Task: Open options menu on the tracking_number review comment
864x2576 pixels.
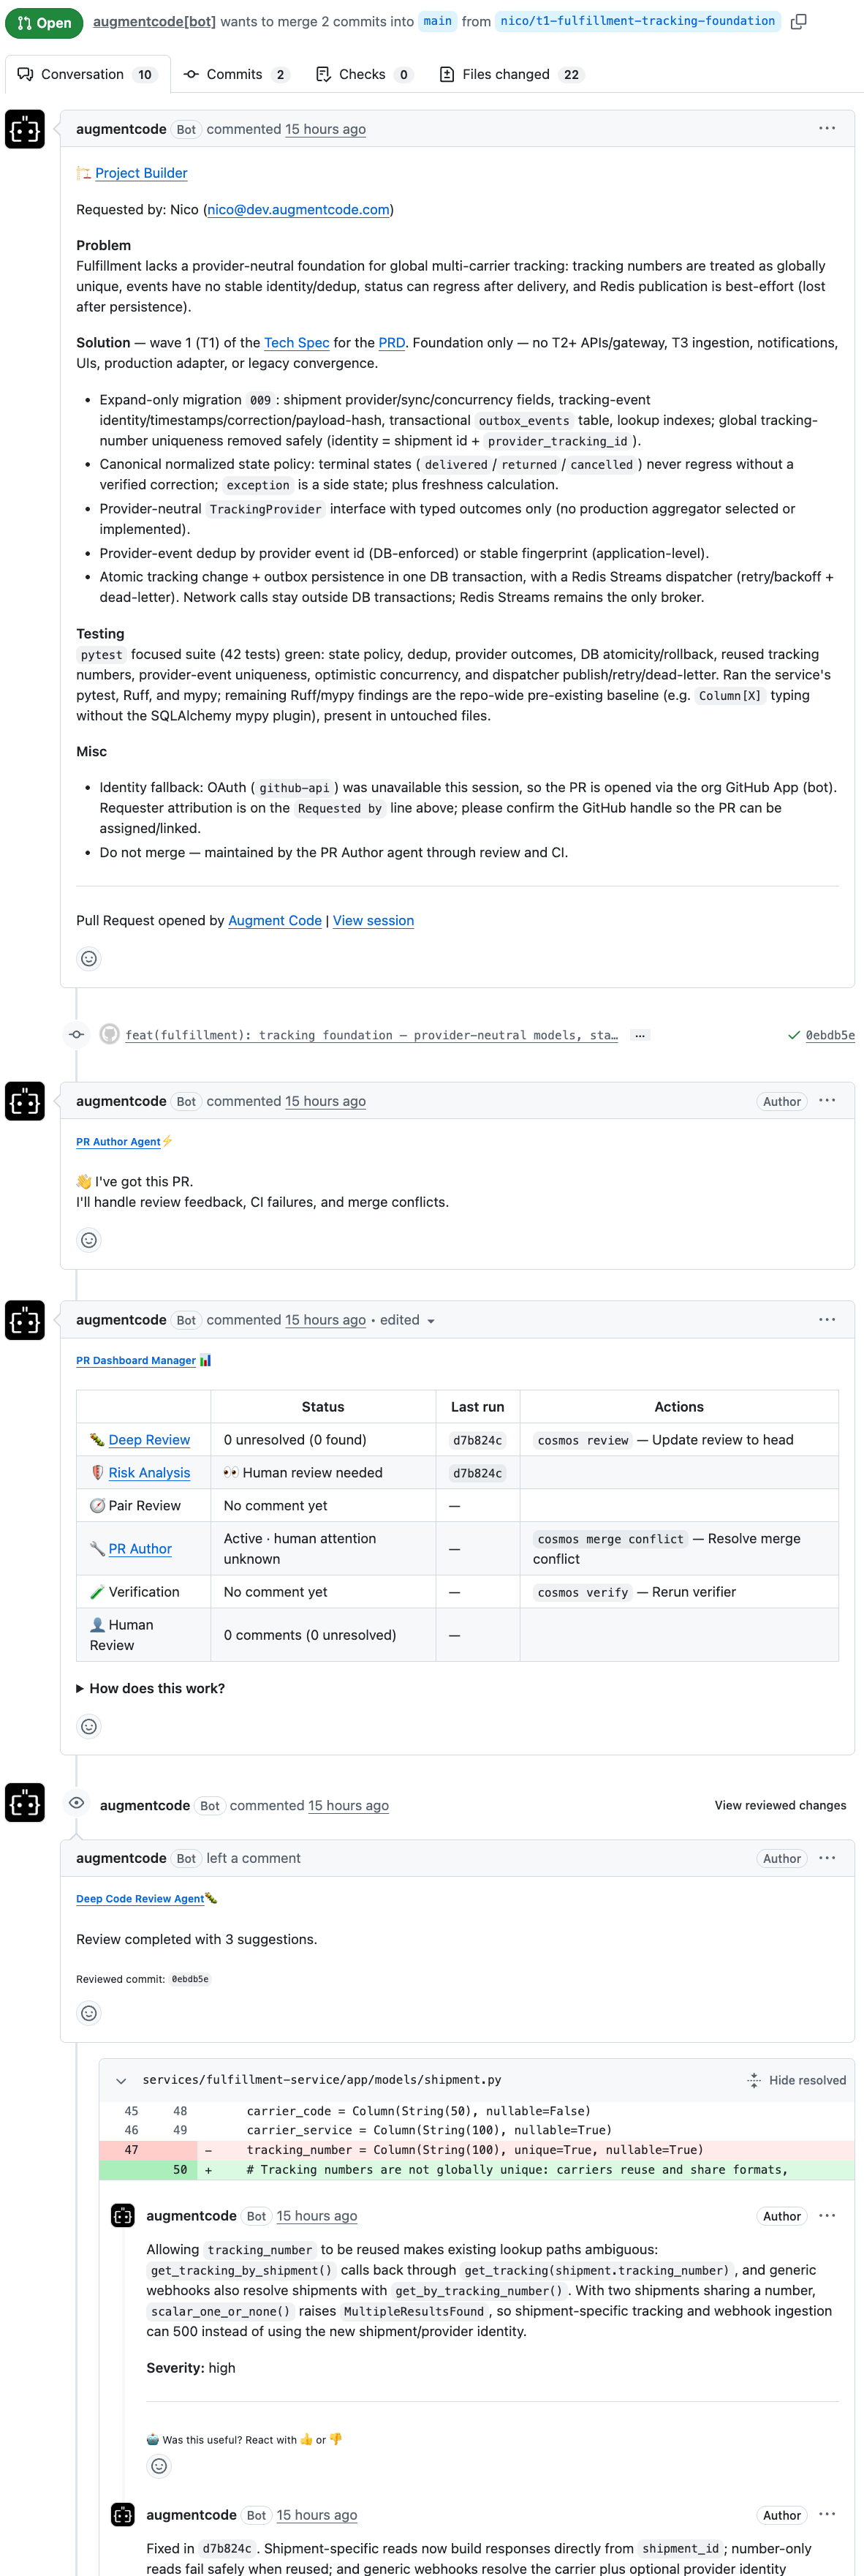Action: (827, 2216)
